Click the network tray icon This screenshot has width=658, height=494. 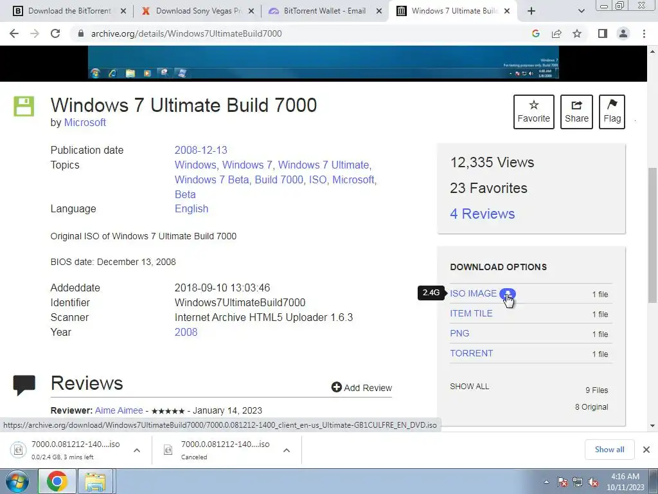(x=578, y=482)
